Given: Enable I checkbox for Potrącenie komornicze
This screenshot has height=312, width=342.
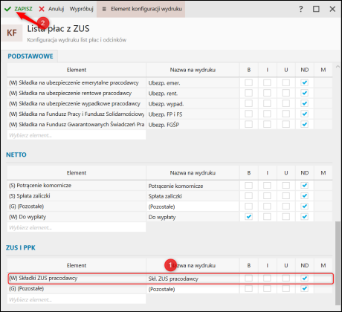Looking at the screenshot, I should (x=267, y=186).
